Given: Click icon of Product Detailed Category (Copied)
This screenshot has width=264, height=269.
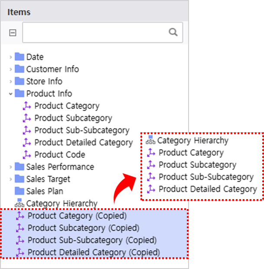Looking at the screenshot, I should point(20,253).
